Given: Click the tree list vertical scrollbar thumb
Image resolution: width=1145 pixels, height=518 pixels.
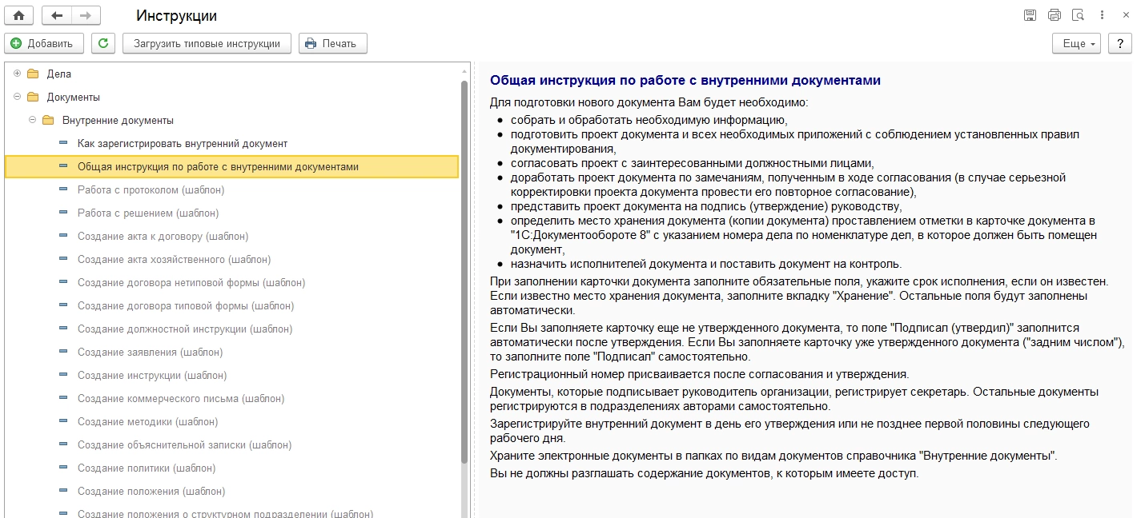Looking at the screenshot, I should tap(464, 272).
